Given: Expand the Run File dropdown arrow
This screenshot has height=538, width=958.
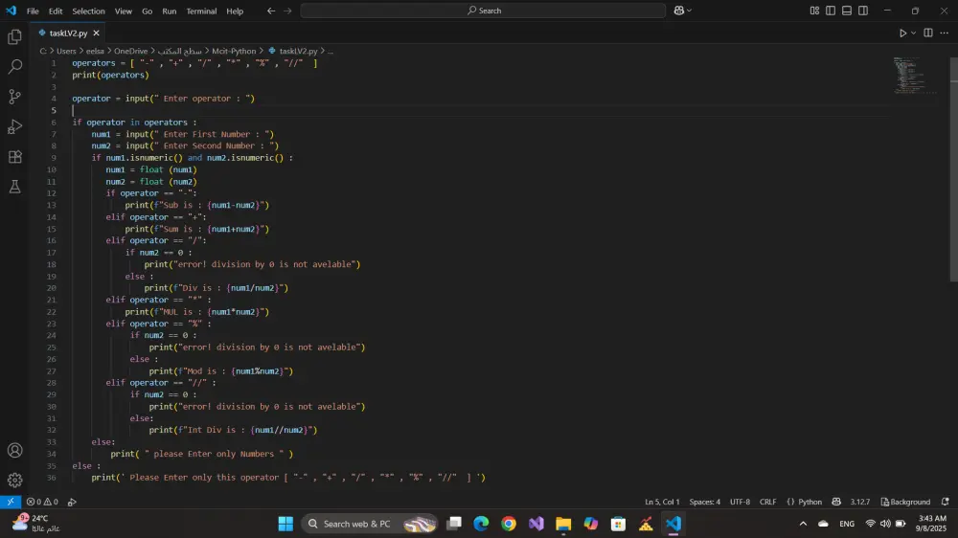Looking at the screenshot, I should pyautogui.click(x=914, y=33).
